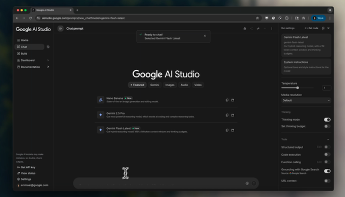The image size is (345, 197).
Task: Open account ammaar@google.com
Action: point(33,185)
